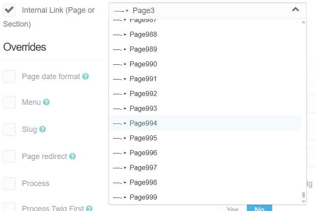Open help icon next to Slug
The width and height of the screenshot is (316, 211).
pyautogui.click(x=42, y=129)
